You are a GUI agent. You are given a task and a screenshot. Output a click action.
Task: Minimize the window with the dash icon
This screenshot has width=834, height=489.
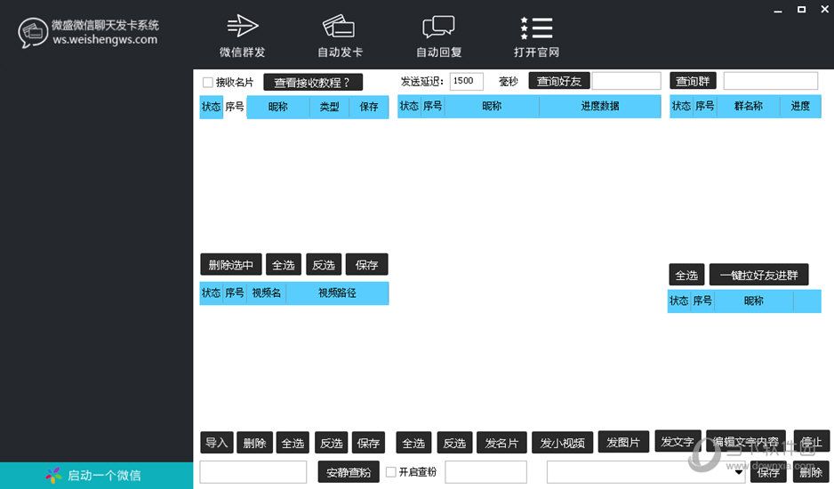click(x=778, y=10)
